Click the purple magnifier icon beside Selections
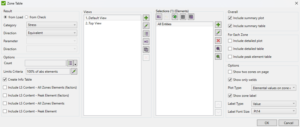This screenshot has height=127, width=300. pyautogui.click(x=218, y=49)
